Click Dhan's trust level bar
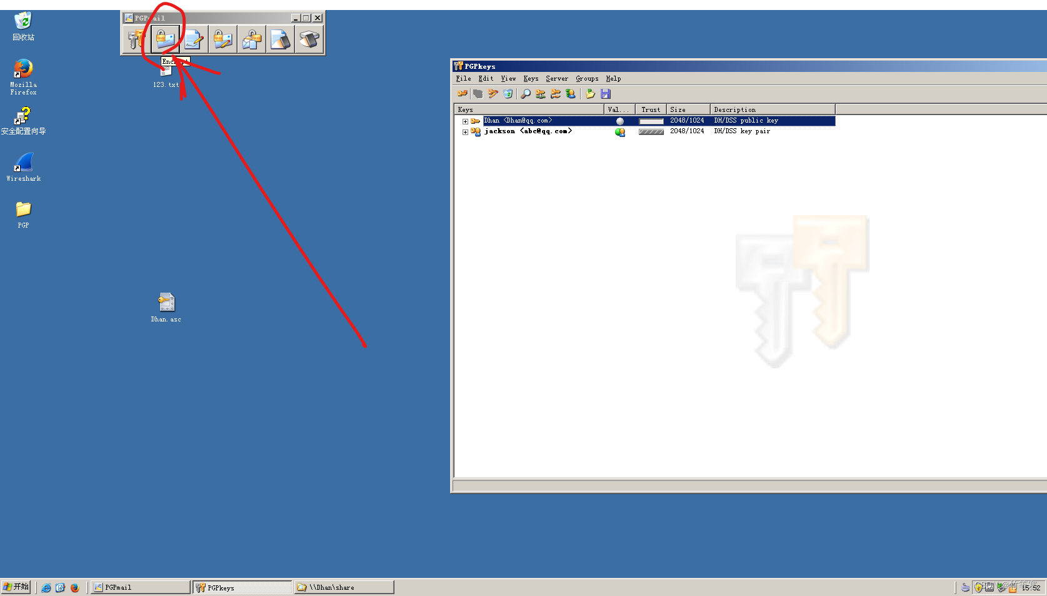 coord(651,121)
